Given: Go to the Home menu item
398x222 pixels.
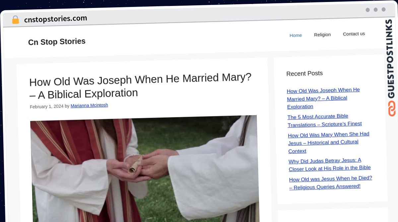Looking at the screenshot, I should 296,35.
